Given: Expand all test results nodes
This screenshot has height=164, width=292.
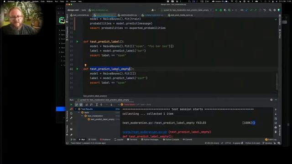Looking at the screenshot, I should [97, 105].
